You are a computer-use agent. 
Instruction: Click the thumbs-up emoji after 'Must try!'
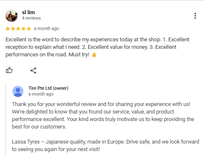pos(94,55)
